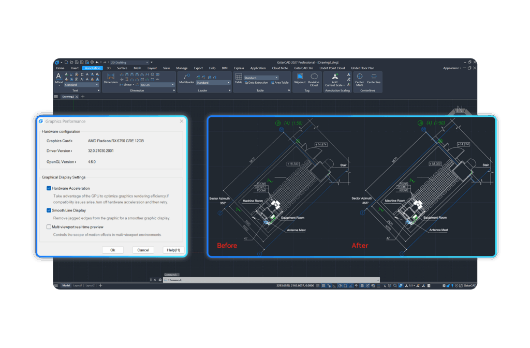Click the Sigma symbol icon in Text panel
This screenshot has width=530, height=348.
coord(82,74)
